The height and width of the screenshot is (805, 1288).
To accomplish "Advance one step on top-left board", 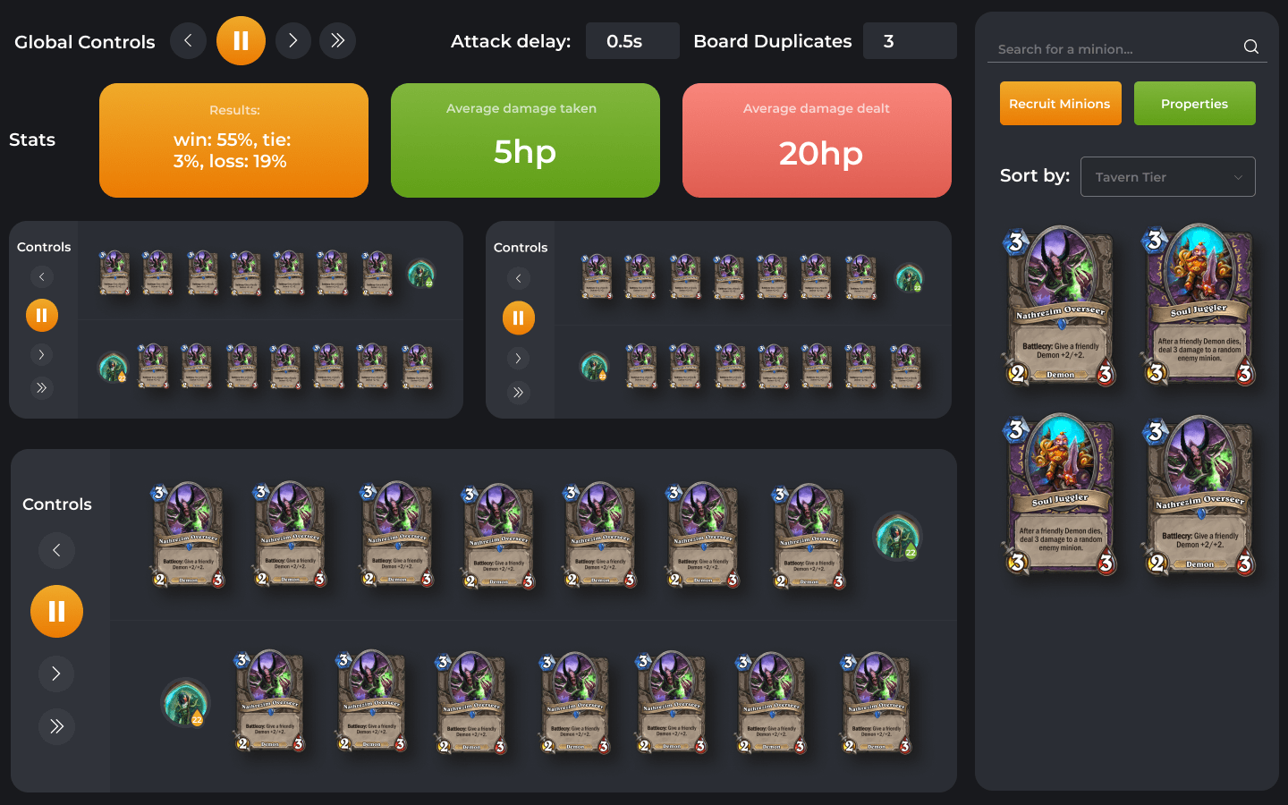I will pos(41,355).
